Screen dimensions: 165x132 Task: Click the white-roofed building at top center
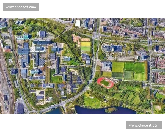[78, 23]
